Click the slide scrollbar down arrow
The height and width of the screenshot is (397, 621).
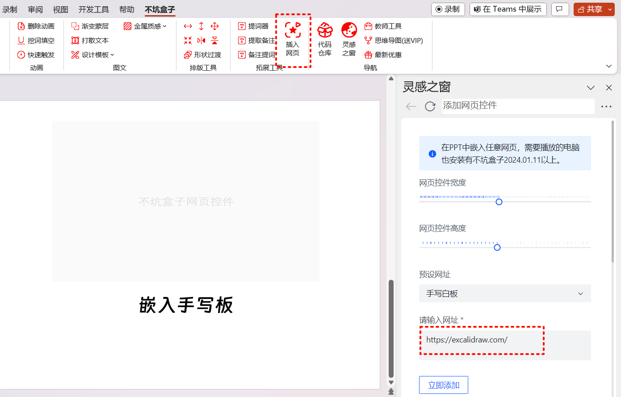(x=391, y=382)
